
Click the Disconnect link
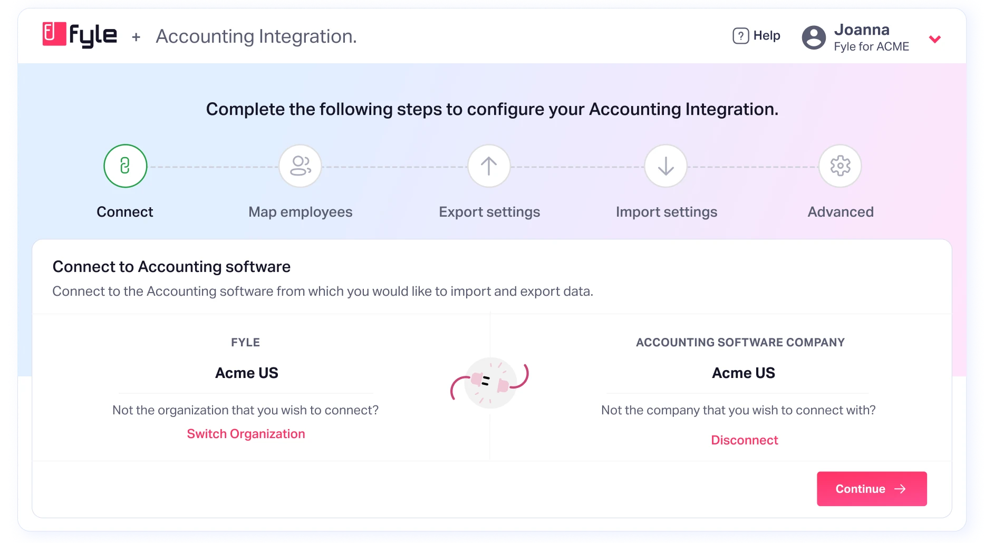tap(745, 440)
